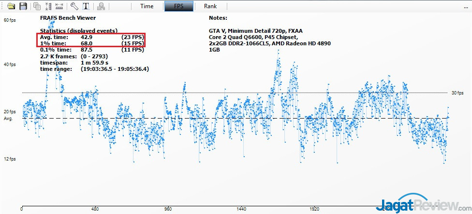The width and height of the screenshot is (472, 214).
Task: Click the FRAFS Bench Viewer title text
Action: coord(67,18)
